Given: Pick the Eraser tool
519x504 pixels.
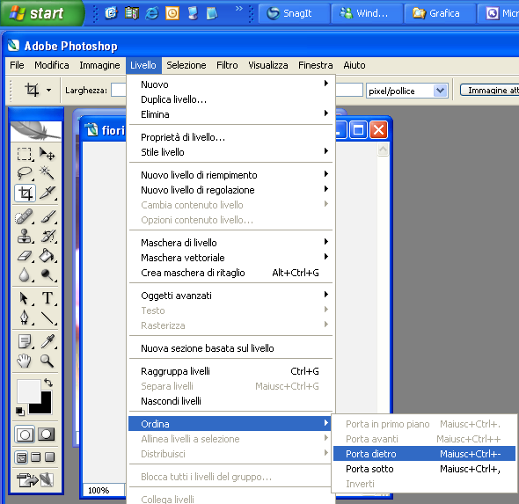Looking at the screenshot, I should pos(25,255).
